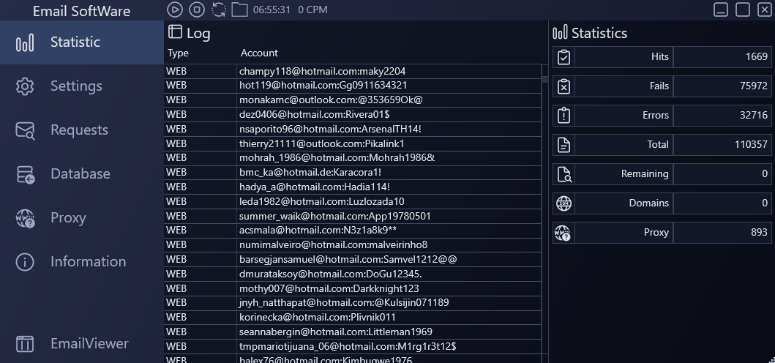This screenshot has height=363, width=775.
Task: Click the Account column header in Log
Action: point(259,53)
